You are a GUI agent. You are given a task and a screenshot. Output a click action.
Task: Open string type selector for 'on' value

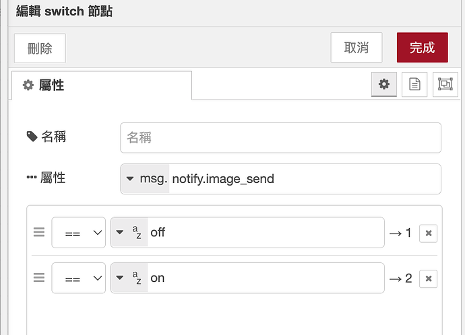coord(128,278)
